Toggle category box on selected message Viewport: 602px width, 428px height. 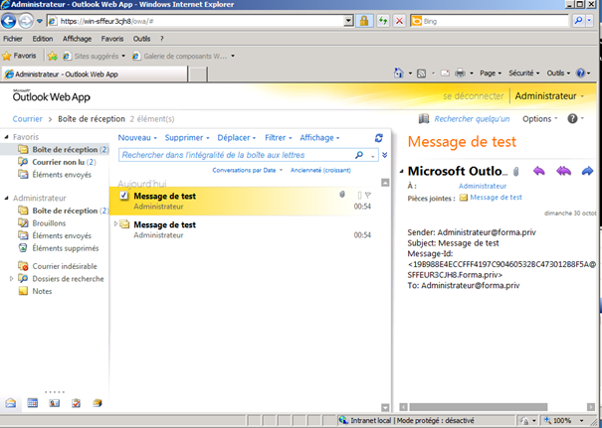pyautogui.click(x=359, y=196)
